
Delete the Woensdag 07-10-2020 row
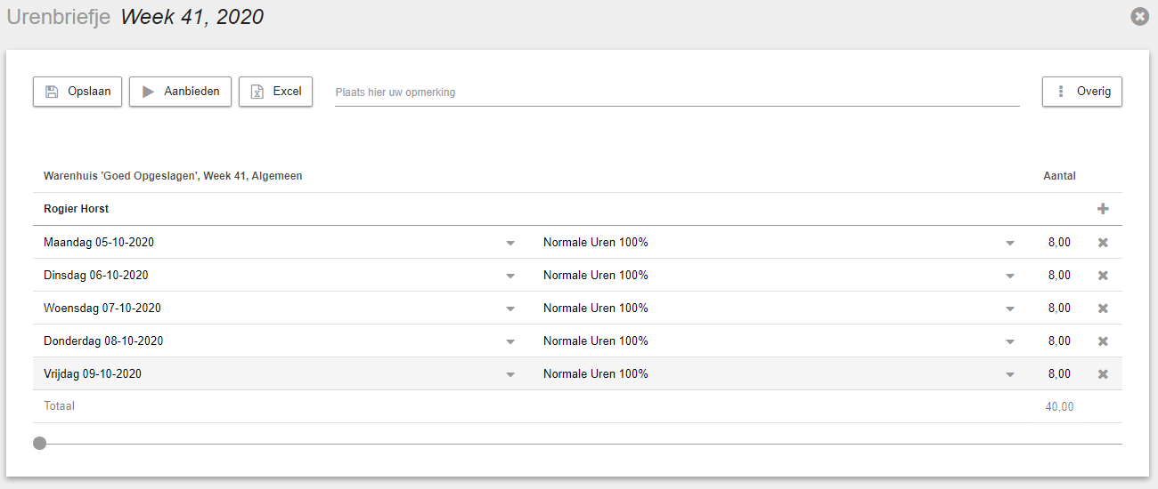click(x=1103, y=309)
